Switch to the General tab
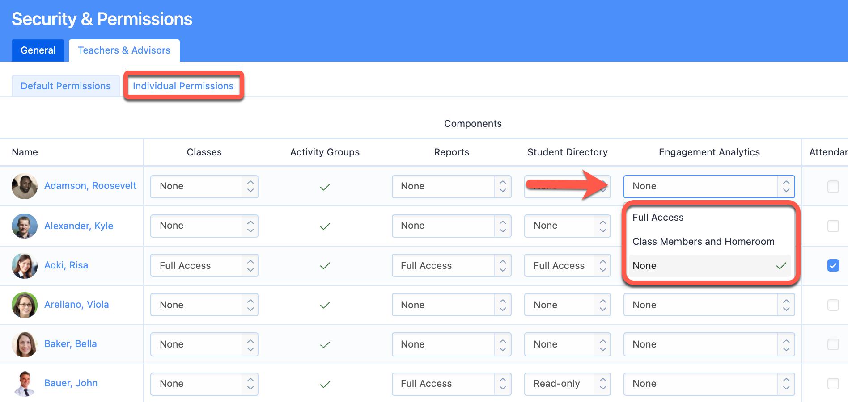The height and width of the screenshot is (402, 848). [x=38, y=50]
